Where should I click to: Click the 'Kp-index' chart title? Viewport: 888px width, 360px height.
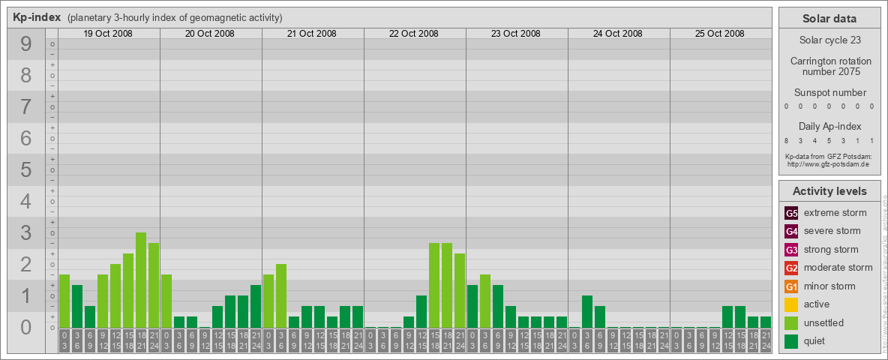pyautogui.click(x=37, y=17)
